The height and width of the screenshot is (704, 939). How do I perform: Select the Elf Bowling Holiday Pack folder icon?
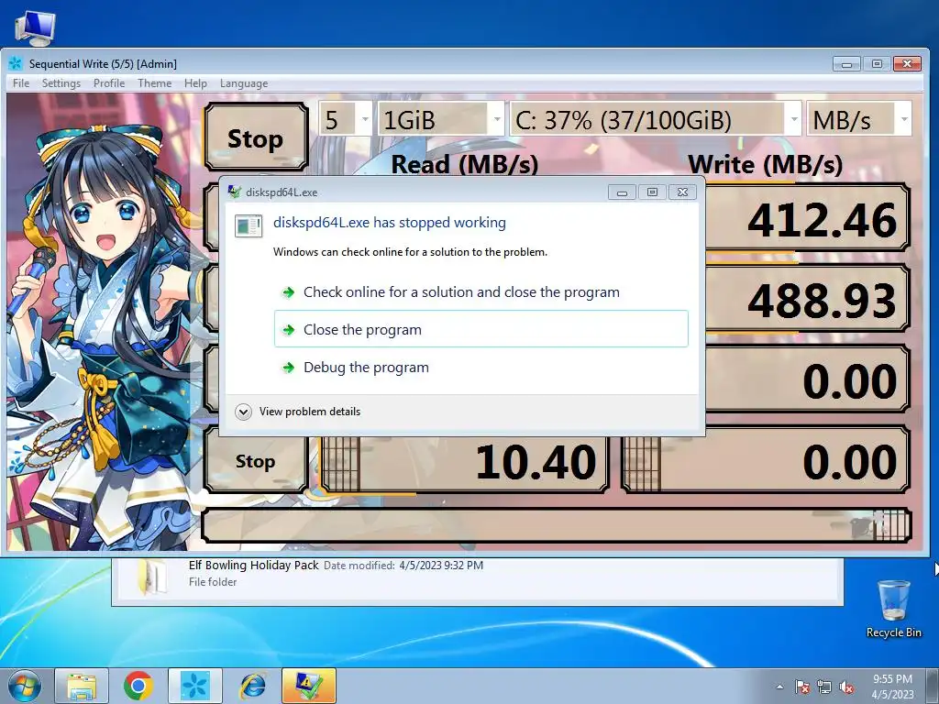(152, 576)
